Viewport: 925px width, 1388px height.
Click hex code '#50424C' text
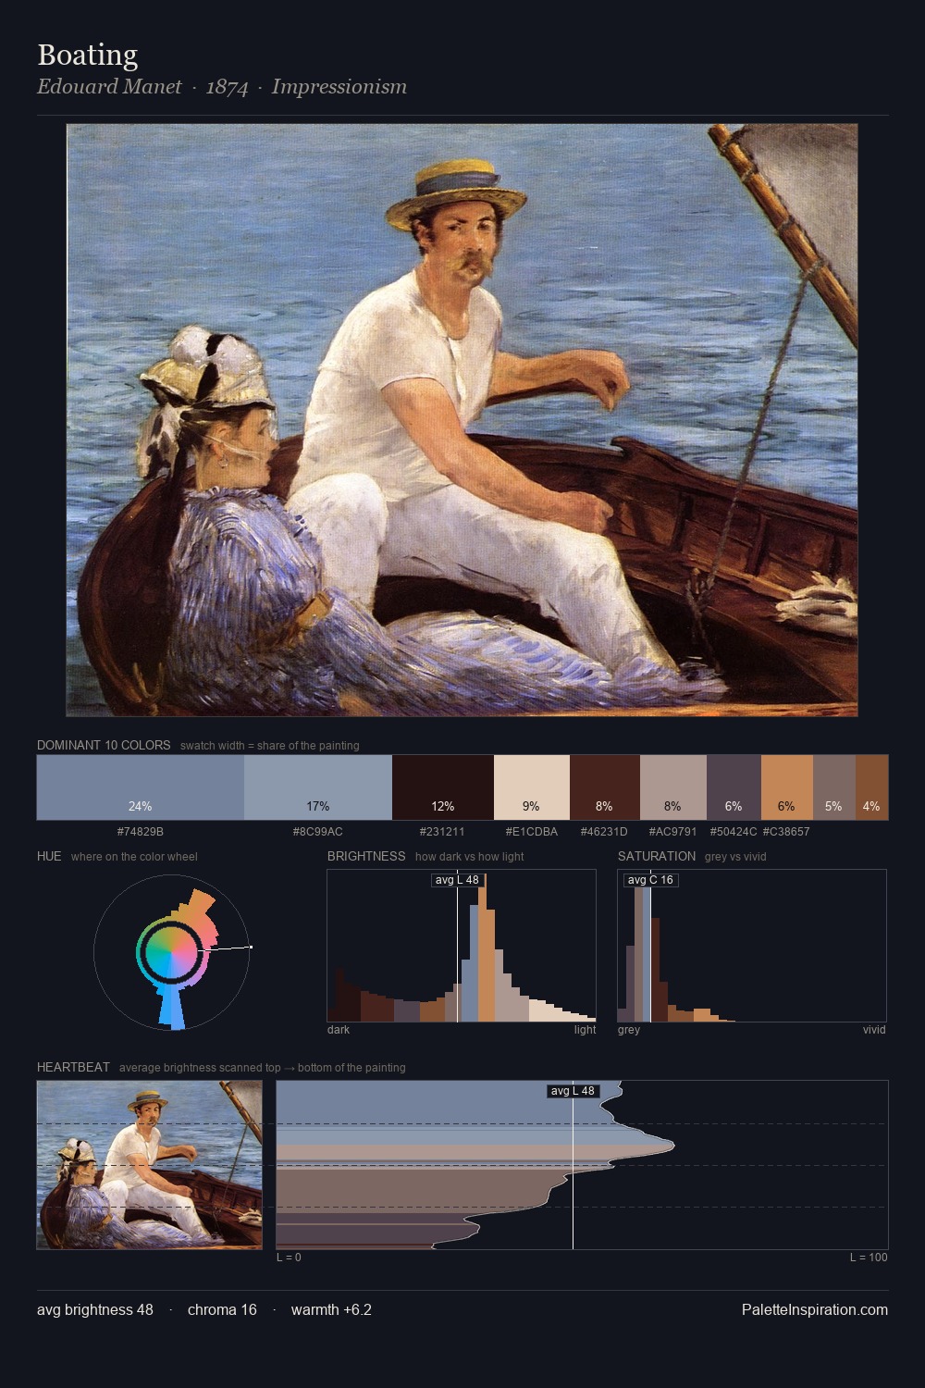point(734,832)
